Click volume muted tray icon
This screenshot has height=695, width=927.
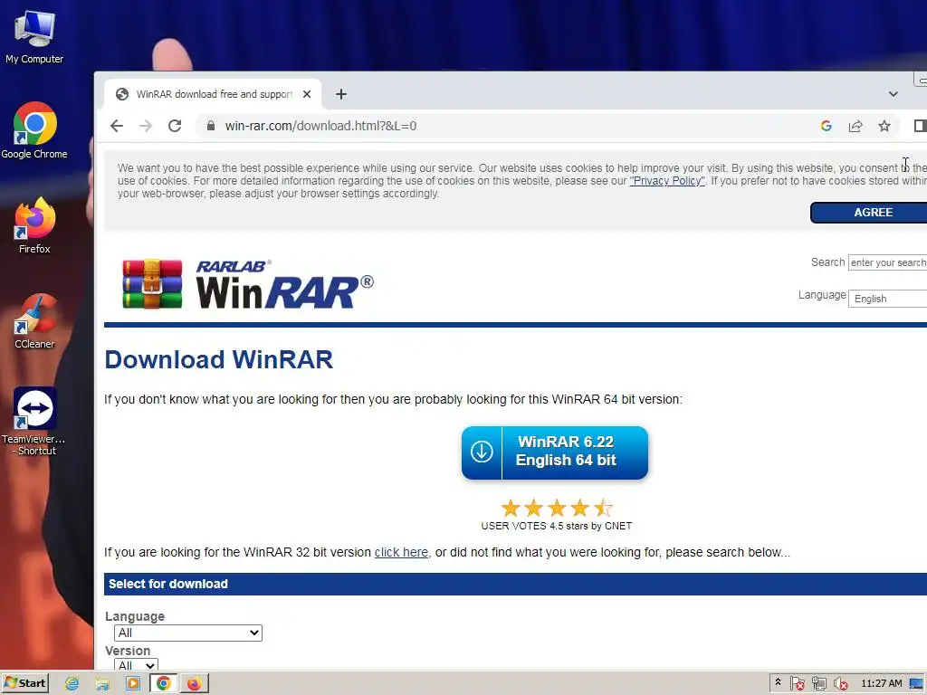840,684
